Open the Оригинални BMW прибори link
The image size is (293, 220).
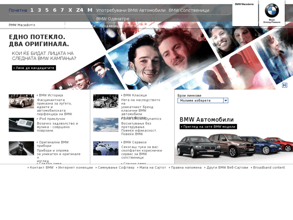54,144
